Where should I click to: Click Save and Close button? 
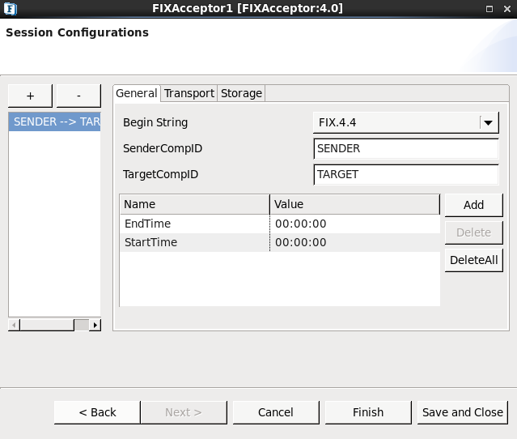coord(463,412)
